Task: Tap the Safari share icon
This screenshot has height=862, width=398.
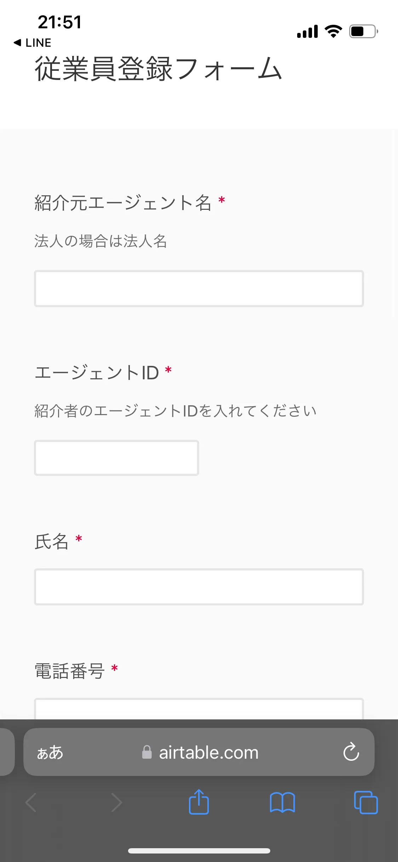Action: (199, 803)
